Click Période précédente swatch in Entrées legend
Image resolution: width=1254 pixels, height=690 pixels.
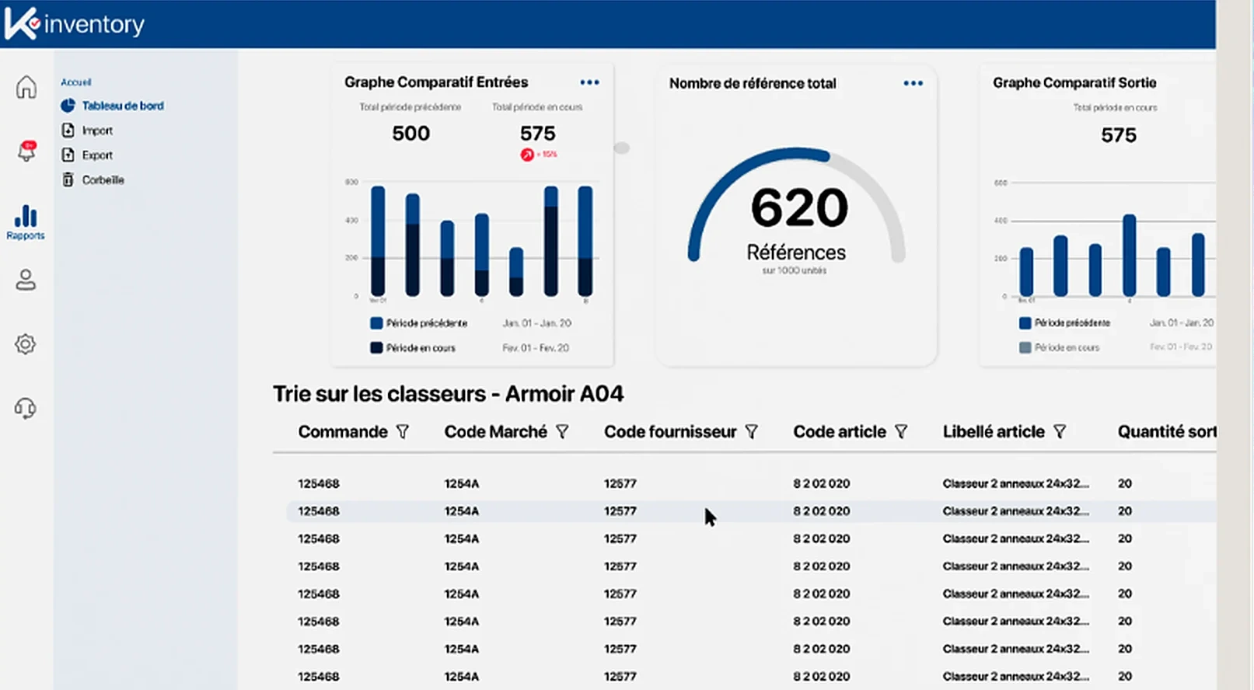pyautogui.click(x=376, y=323)
